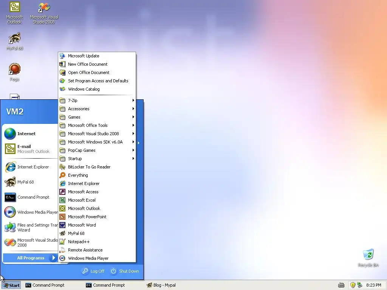The width and height of the screenshot is (387, 290).
Task: Launch BitLocker To Go Reader
Action: pyautogui.click(x=97, y=167)
